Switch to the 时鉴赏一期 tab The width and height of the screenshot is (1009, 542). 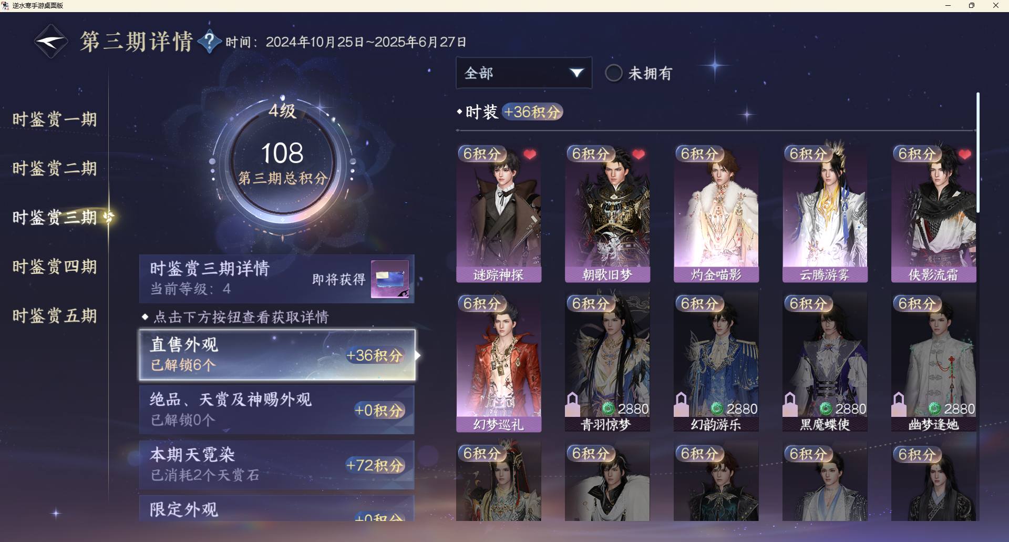click(55, 119)
